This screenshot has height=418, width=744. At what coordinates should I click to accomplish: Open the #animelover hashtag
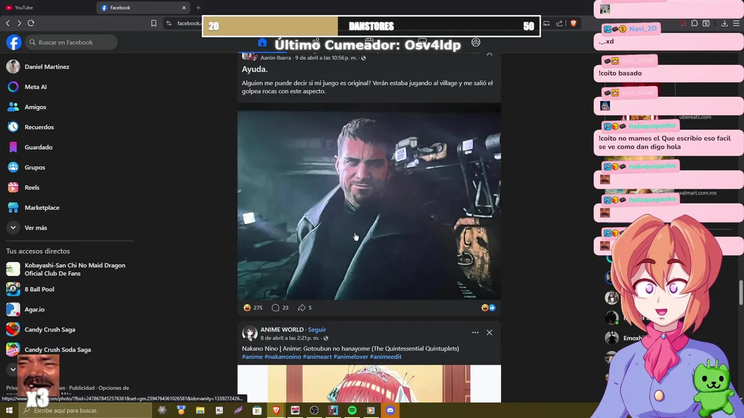pyautogui.click(x=350, y=356)
